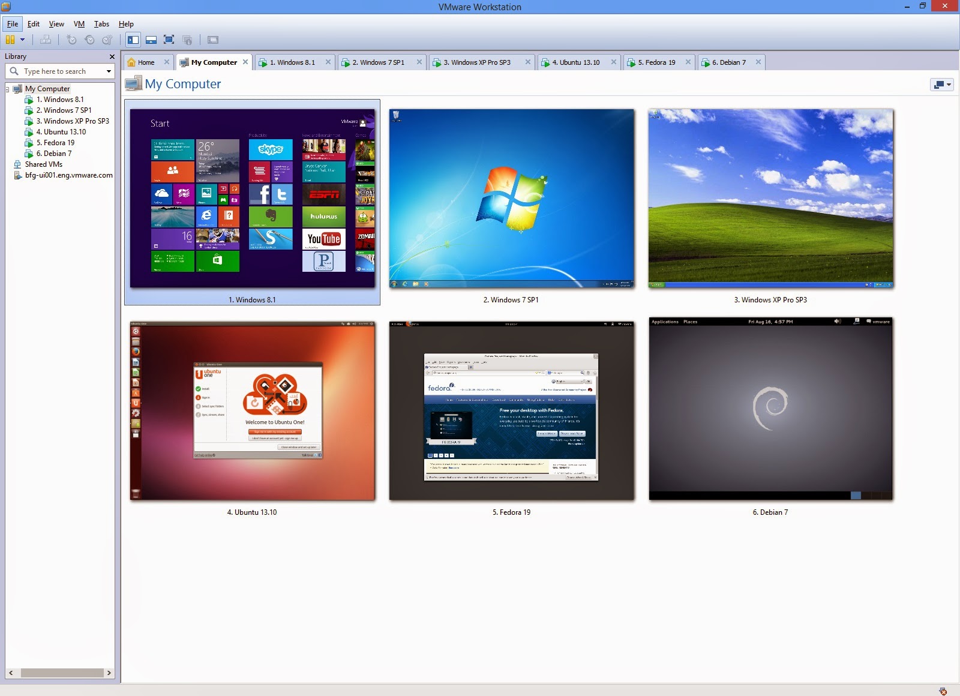This screenshot has height=696, width=960.
Task: Select 4. Ubuntu 13.10 in Library tree
Action: point(61,132)
